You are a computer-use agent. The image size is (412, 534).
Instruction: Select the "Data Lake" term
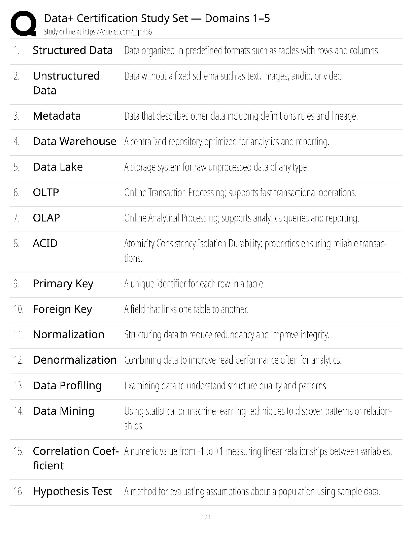pyautogui.click(x=58, y=167)
